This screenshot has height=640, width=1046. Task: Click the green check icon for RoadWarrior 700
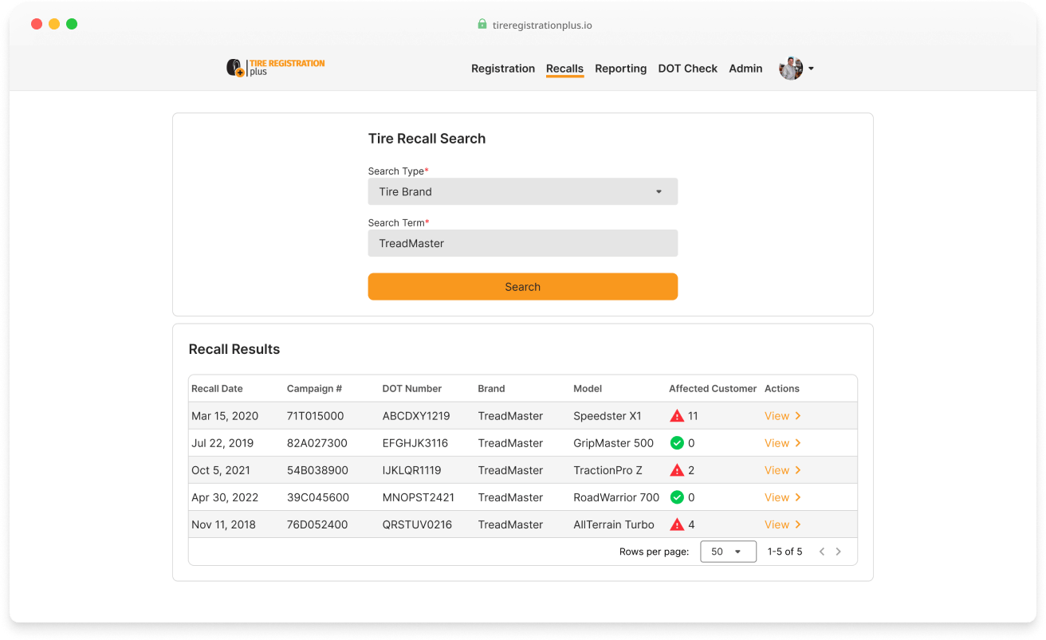(677, 497)
